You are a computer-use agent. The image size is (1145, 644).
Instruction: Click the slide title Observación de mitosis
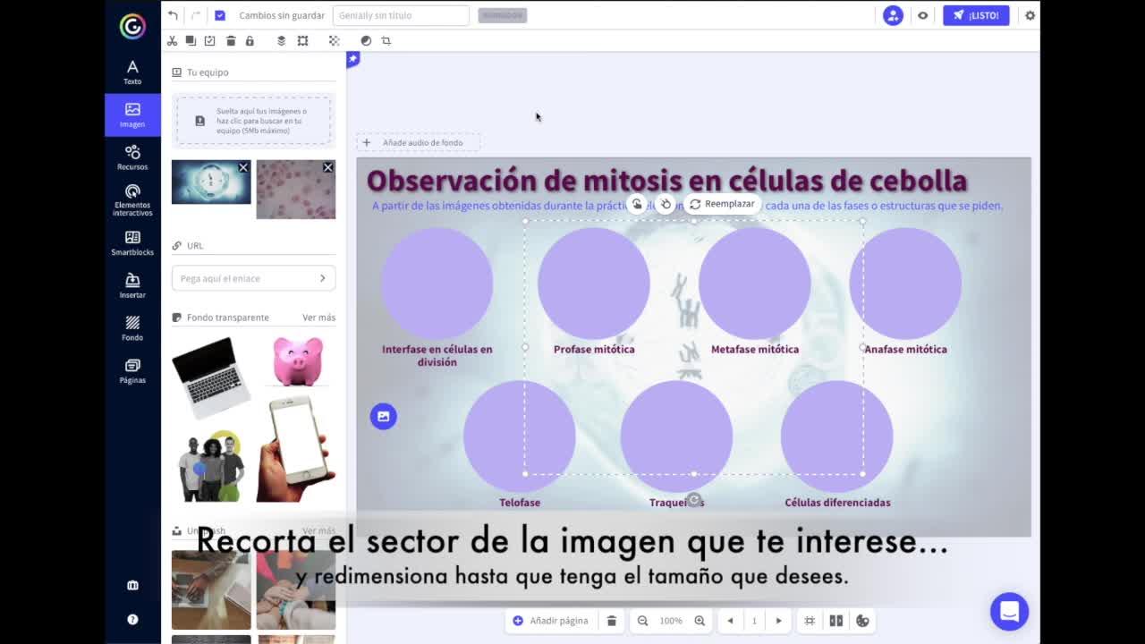coord(667,181)
